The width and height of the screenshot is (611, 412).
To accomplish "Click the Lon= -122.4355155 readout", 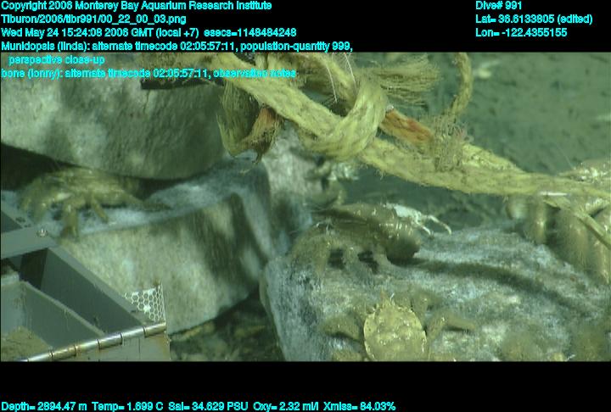I will [x=521, y=32].
